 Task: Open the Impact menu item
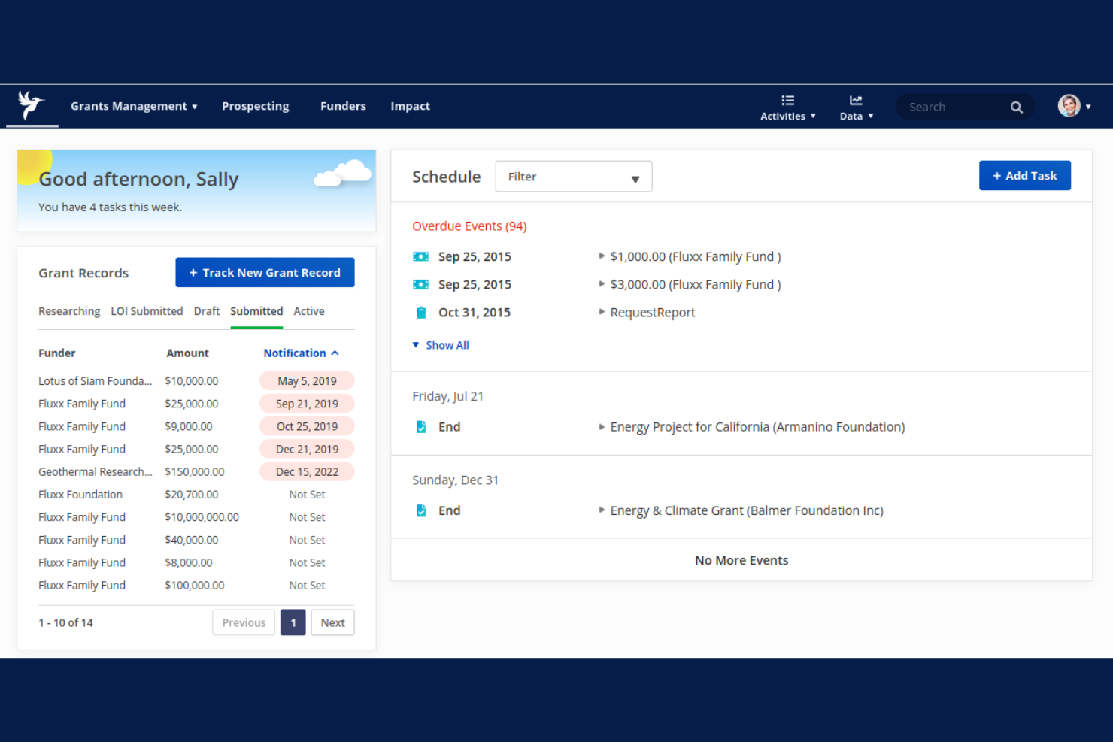(410, 106)
